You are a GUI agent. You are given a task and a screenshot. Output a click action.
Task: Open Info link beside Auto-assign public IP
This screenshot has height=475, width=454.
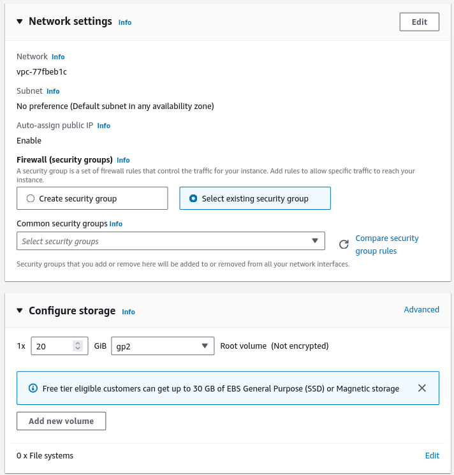pyautogui.click(x=103, y=126)
